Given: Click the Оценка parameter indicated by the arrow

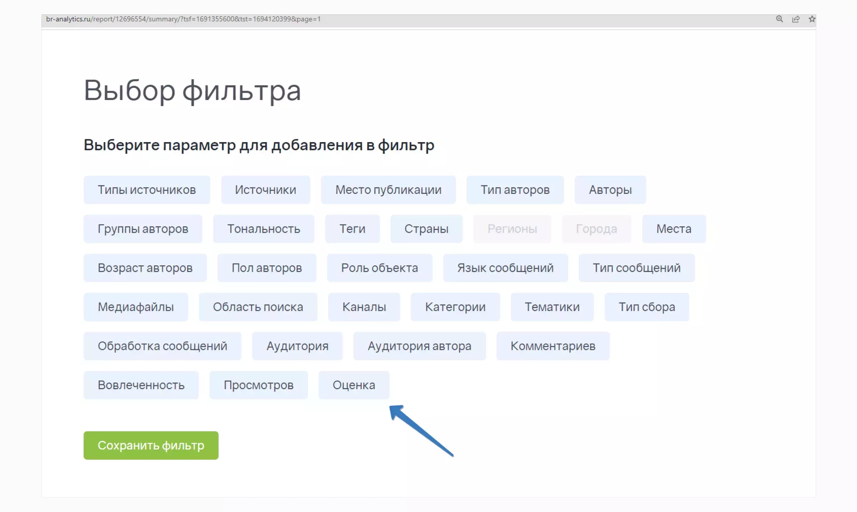Looking at the screenshot, I should click(x=354, y=385).
